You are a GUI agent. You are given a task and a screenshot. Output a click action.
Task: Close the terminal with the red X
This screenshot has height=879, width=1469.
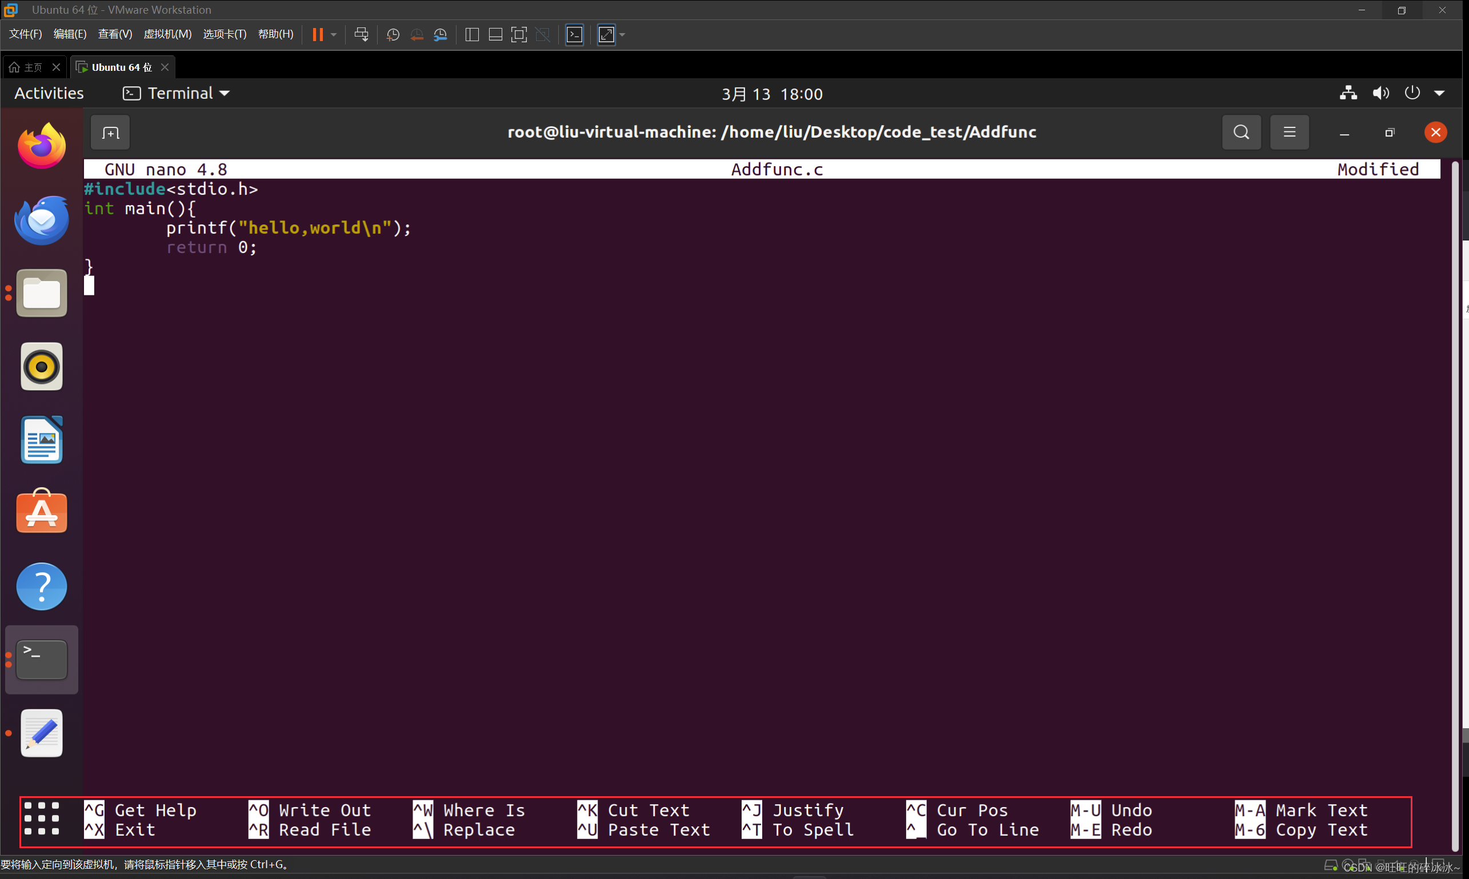click(x=1435, y=132)
